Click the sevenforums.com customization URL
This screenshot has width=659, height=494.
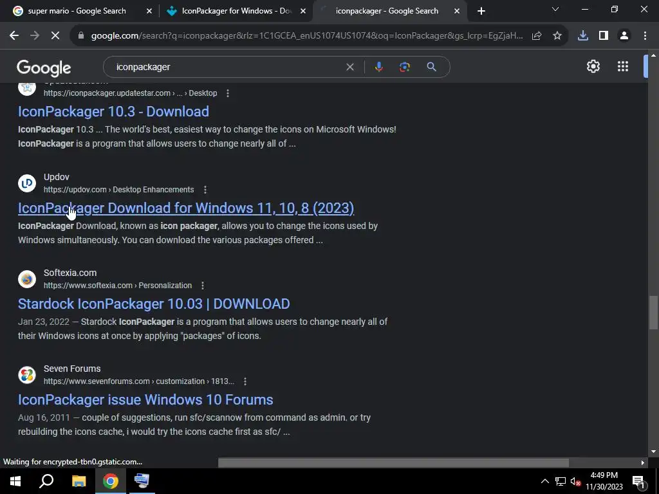[x=139, y=381]
